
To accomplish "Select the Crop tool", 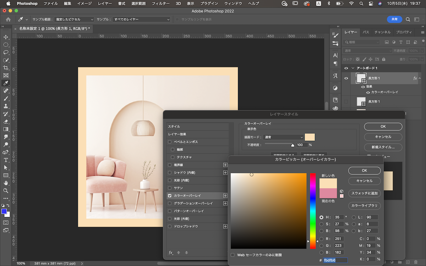I will (6, 68).
